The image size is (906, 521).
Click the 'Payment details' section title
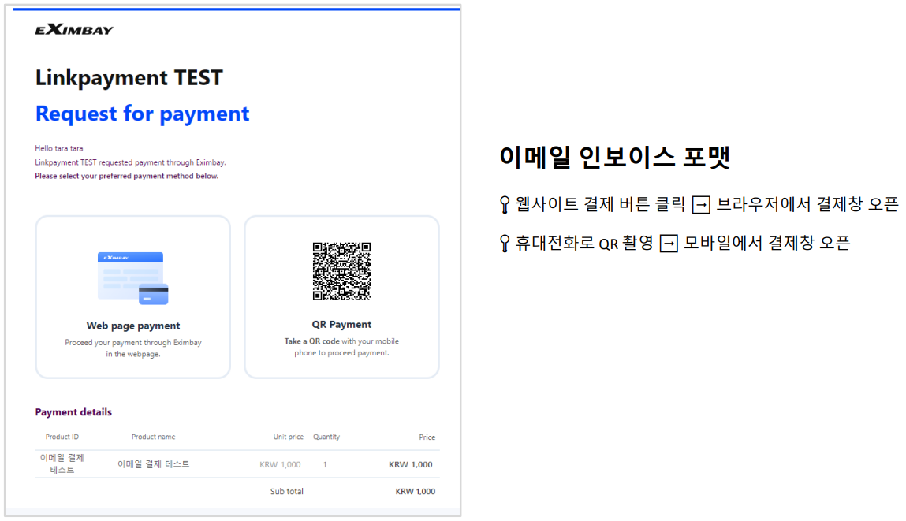tap(73, 411)
